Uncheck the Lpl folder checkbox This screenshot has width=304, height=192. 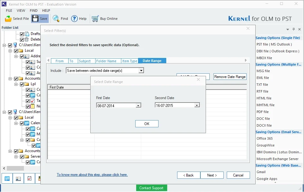click(x=22, y=84)
